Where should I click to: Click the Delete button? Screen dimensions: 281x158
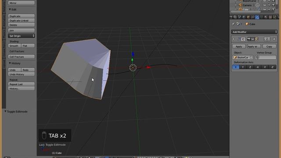point(22,25)
